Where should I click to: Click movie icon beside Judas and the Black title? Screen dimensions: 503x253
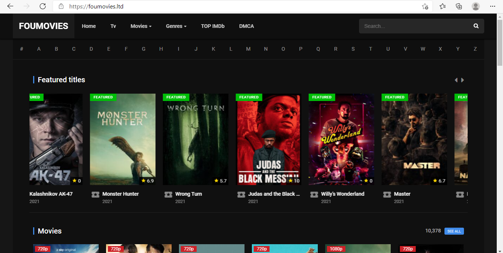click(241, 194)
